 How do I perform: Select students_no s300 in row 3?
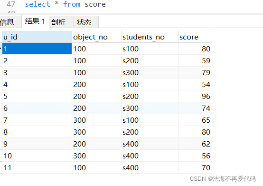coord(150,73)
